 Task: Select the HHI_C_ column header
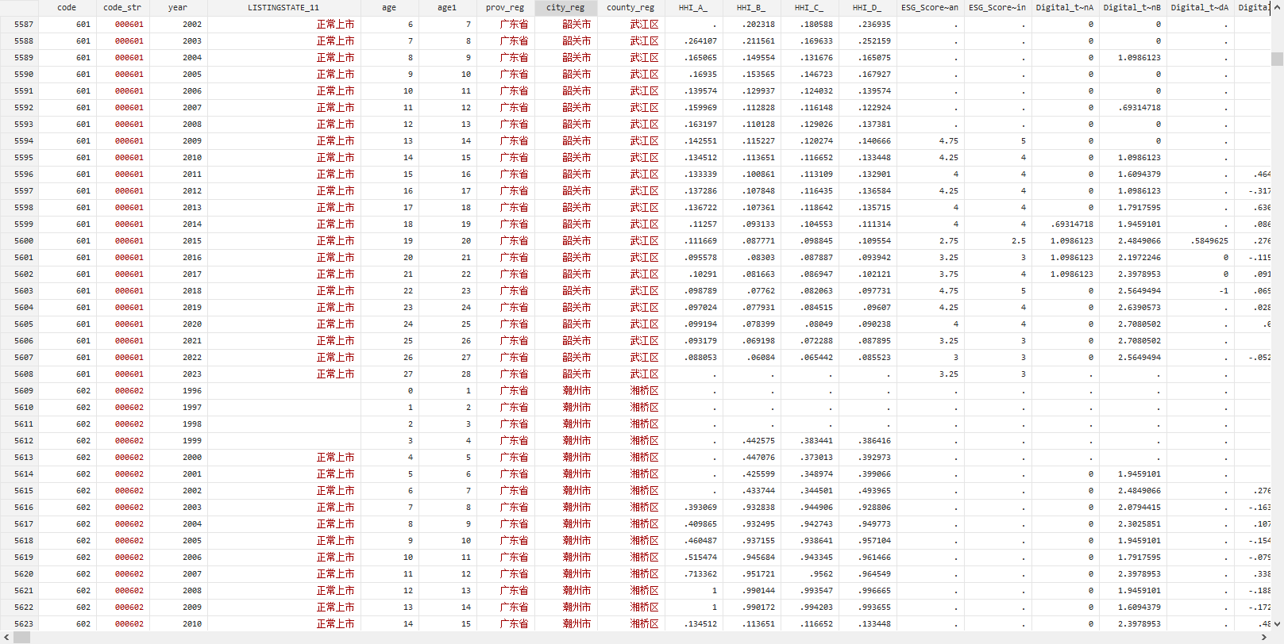point(809,7)
